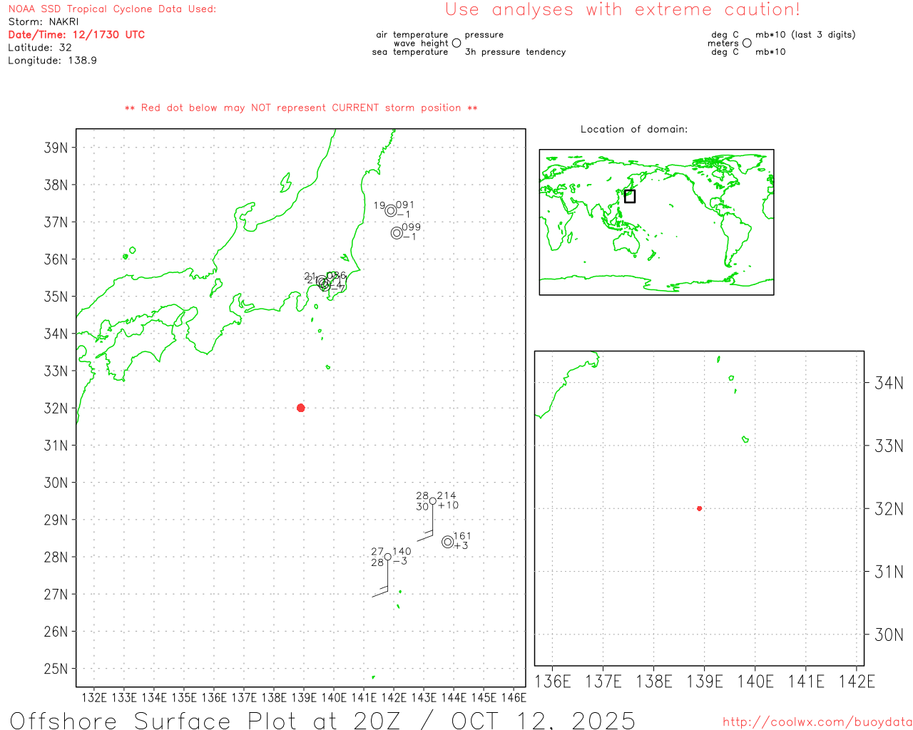Click the red dot on the zoomed inset map
Image resolution: width=913 pixels, height=730 pixels.
[699, 508]
